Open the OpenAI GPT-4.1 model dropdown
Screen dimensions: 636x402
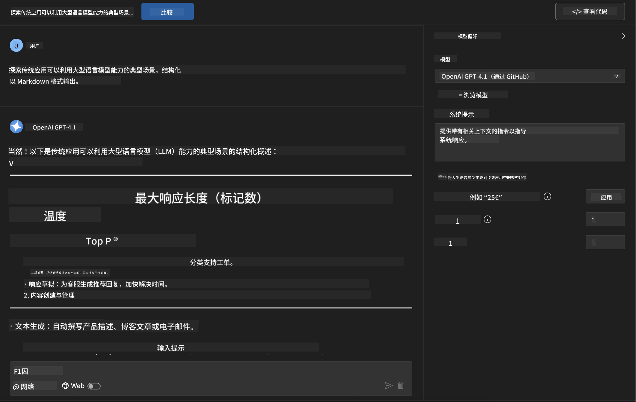click(529, 76)
